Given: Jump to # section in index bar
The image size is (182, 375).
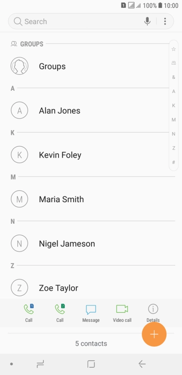Looking at the screenshot, I should (x=174, y=162).
